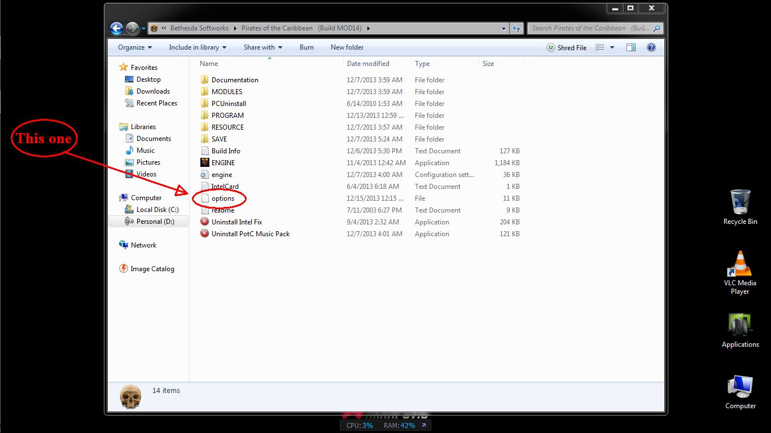Image resolution: width=771 pixels, height=433 pixels.
Task: Change the view with the view icon
Action: (600, 47)
